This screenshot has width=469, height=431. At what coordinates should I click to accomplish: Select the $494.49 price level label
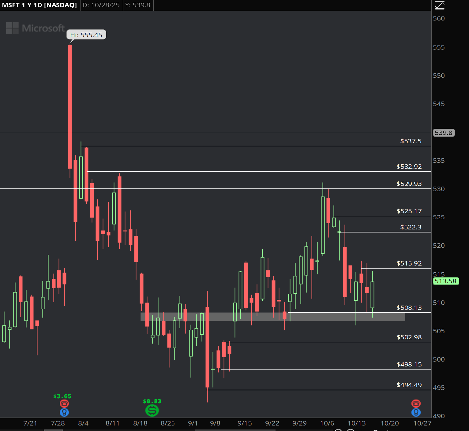tap(409, 385)
